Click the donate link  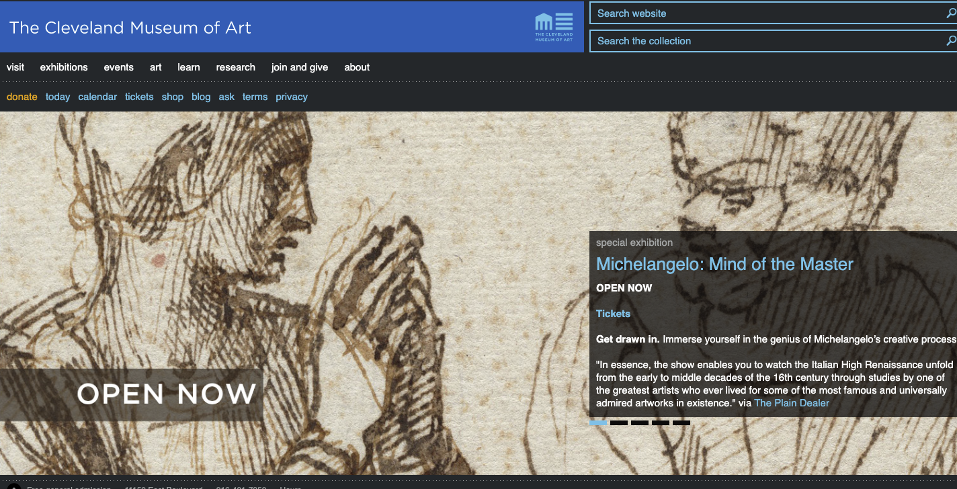point(22,97)
